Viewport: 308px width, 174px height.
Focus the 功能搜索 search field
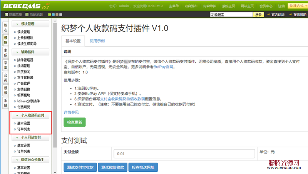tap(231, 15)
